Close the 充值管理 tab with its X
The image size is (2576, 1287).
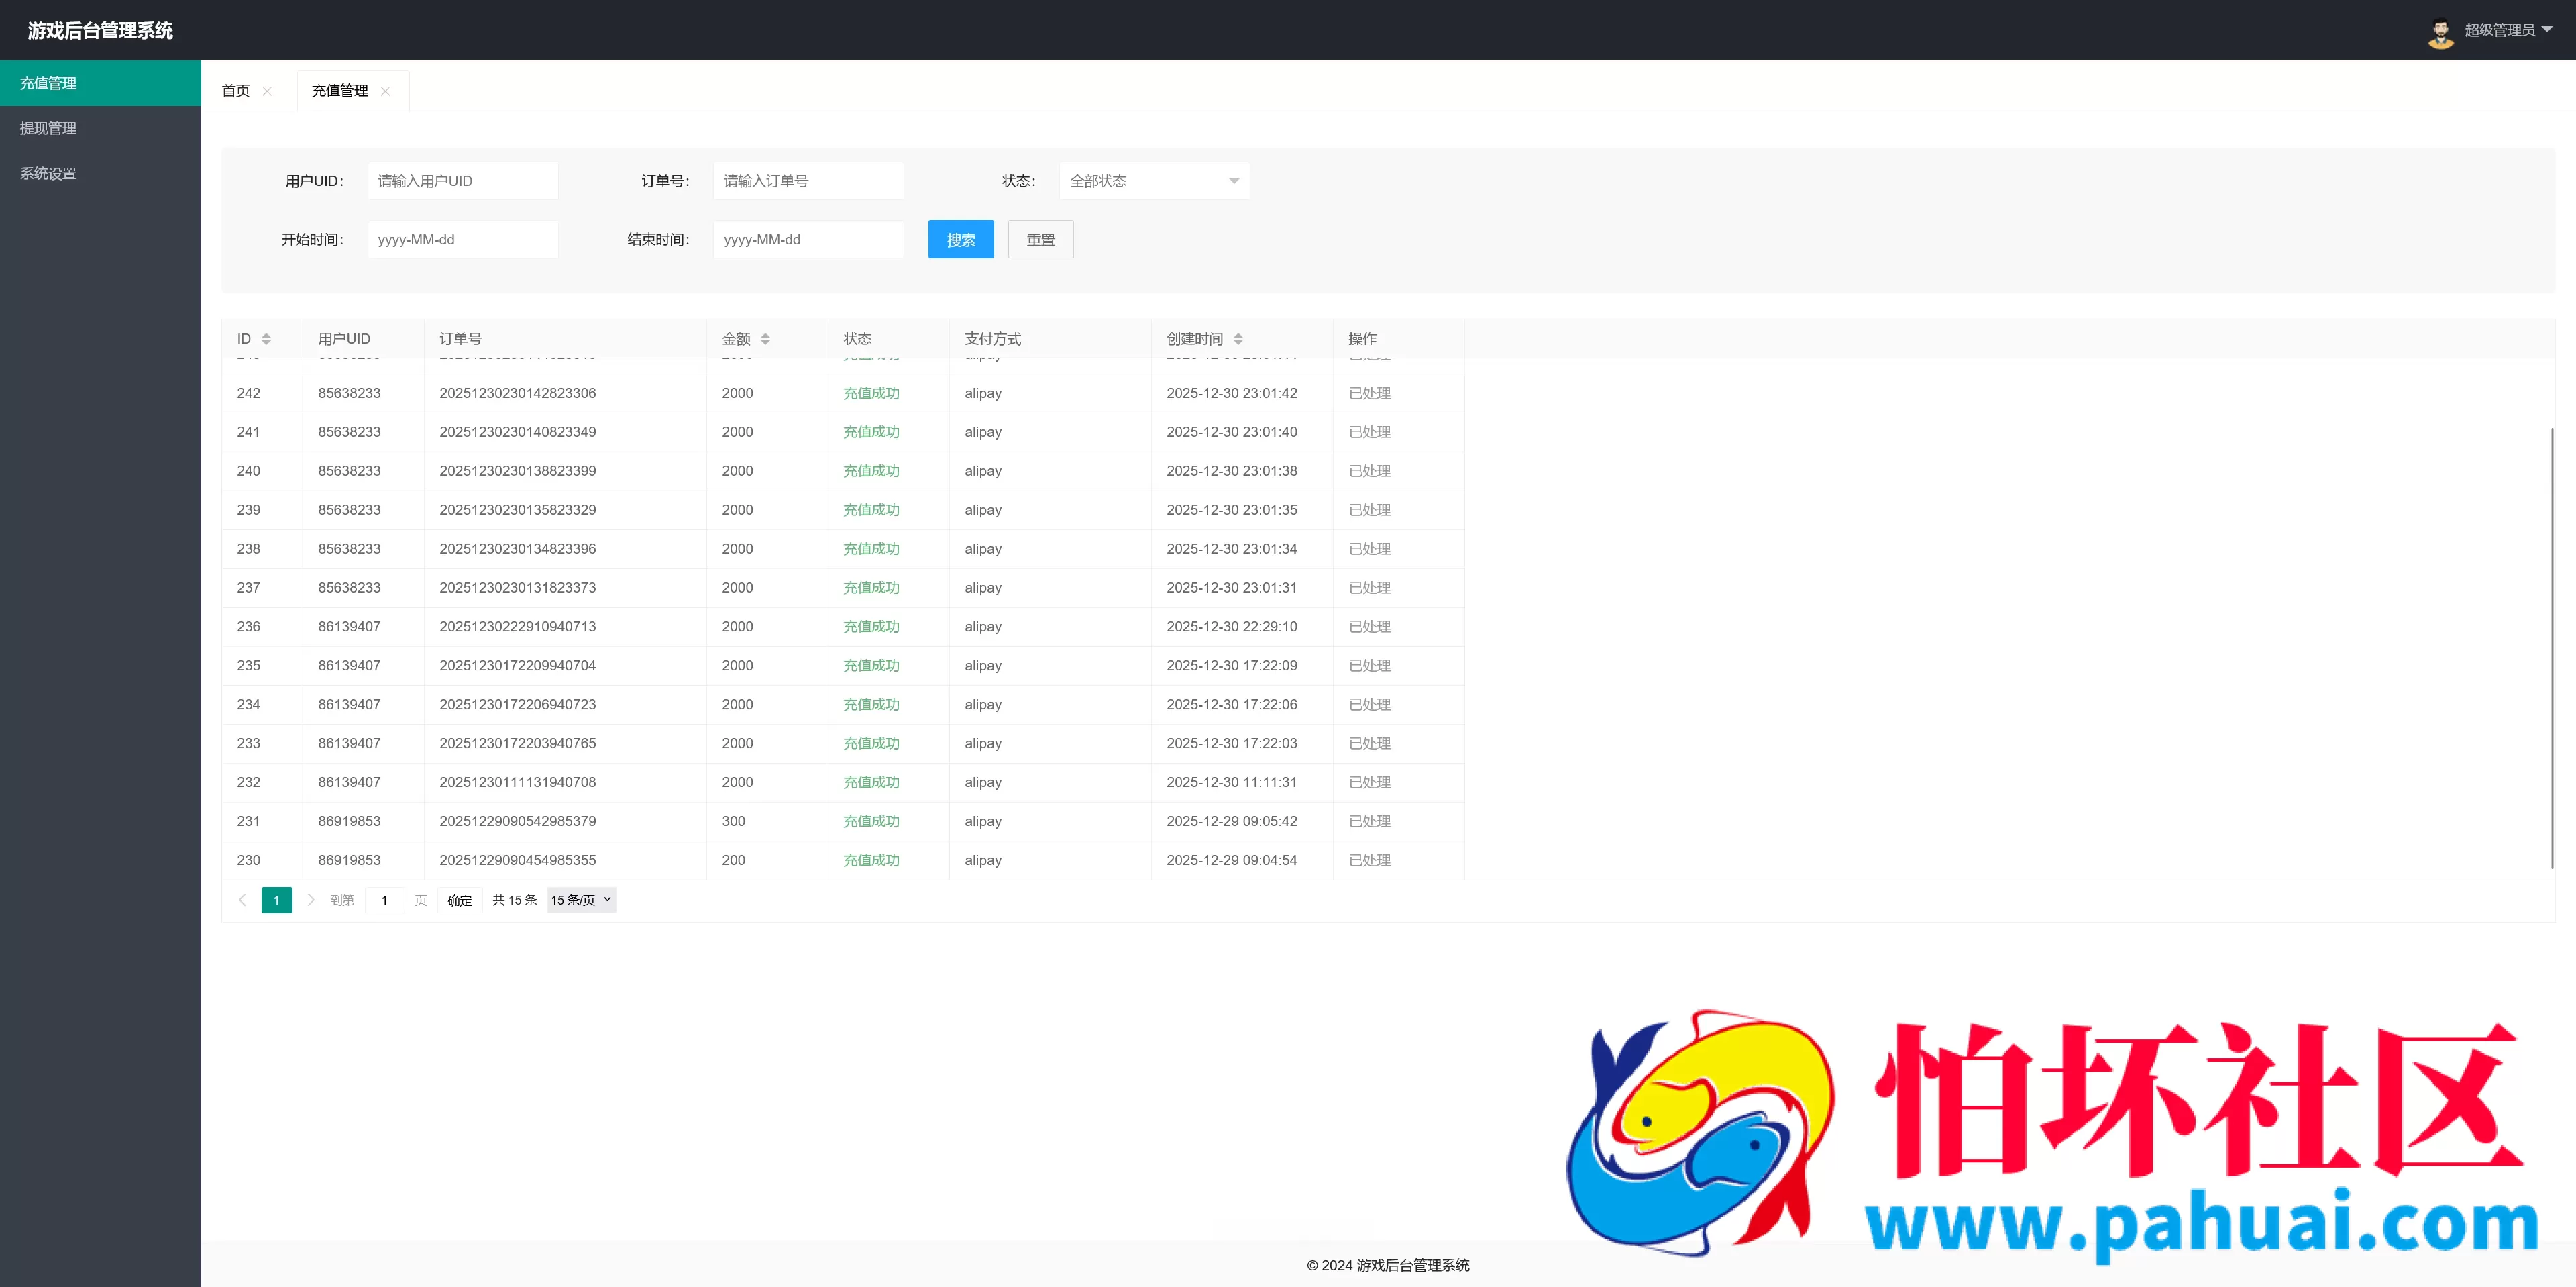pos(385,91)
